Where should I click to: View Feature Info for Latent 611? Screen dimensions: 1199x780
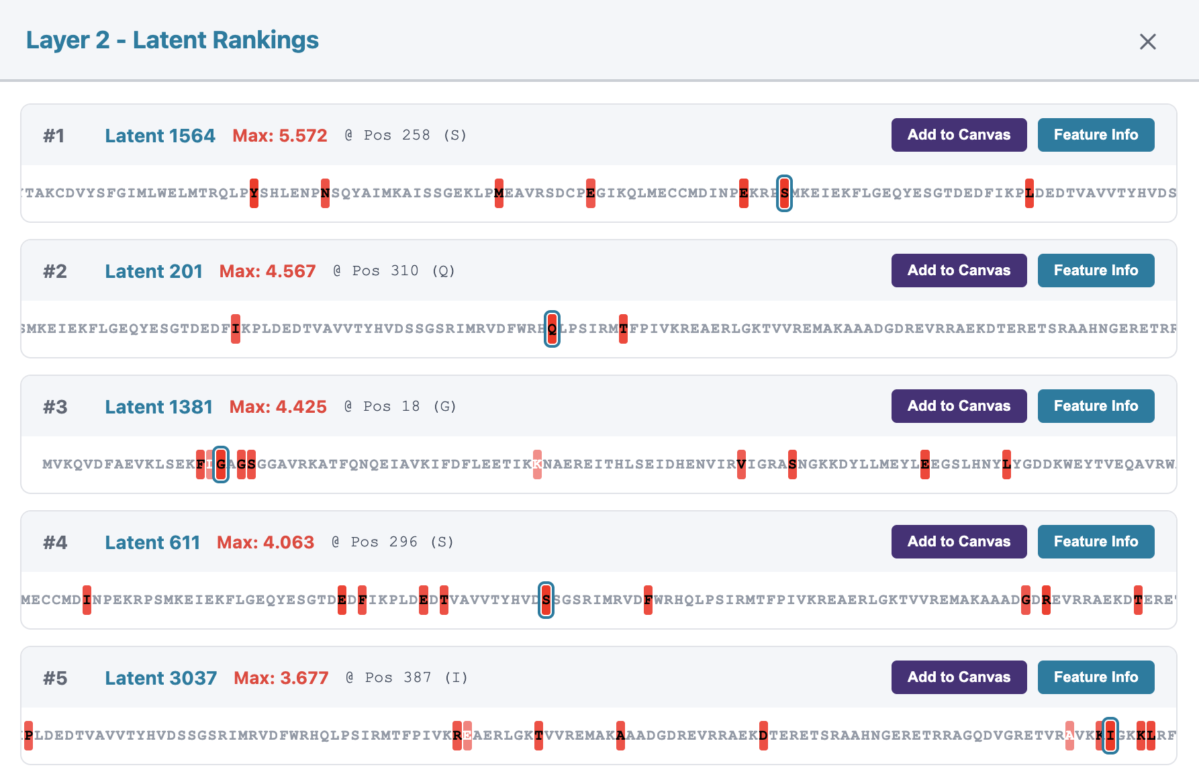(x=1096, y=542)
